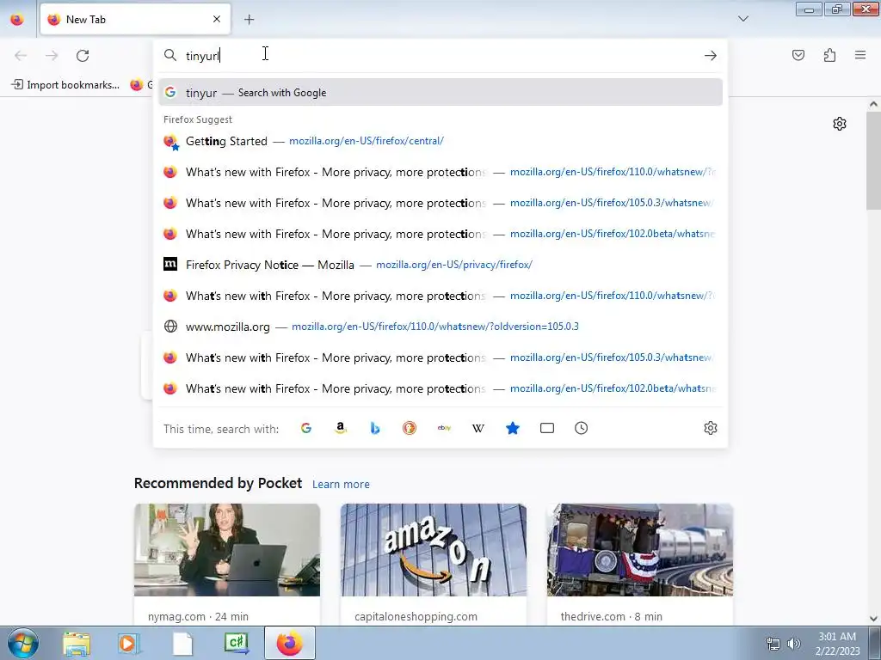This screenshot has height=660, width=881.
Task: Select 'tinyur — Search with Google' suggestion
Action: 440,93
